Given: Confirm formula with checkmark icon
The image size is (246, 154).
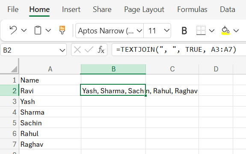Looking at the screenshot, I should pyautogui.click(x=89, y=50).
